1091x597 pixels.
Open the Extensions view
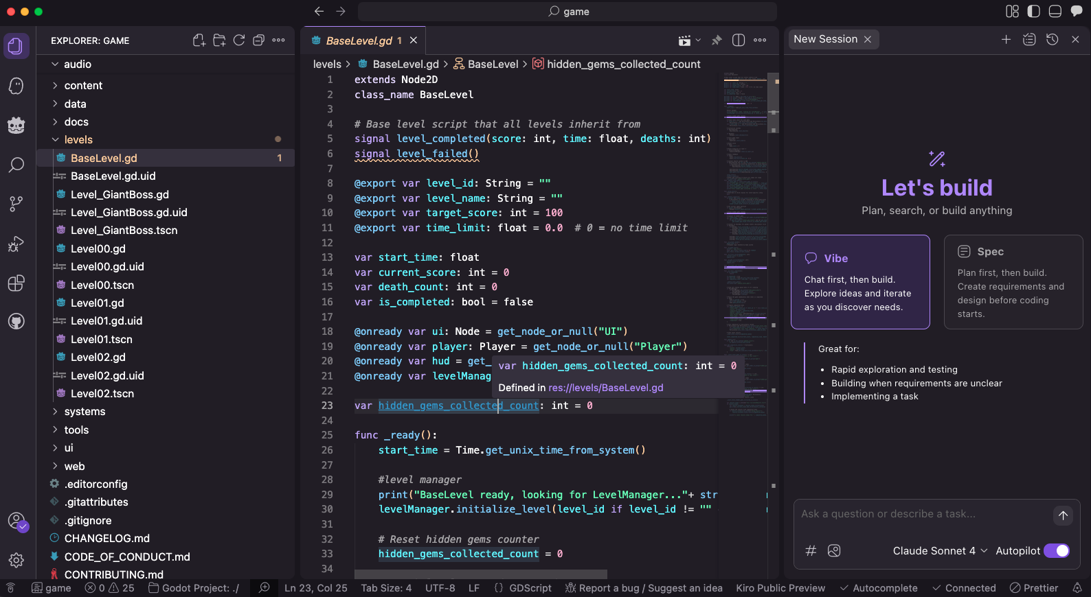coord(16,283)
